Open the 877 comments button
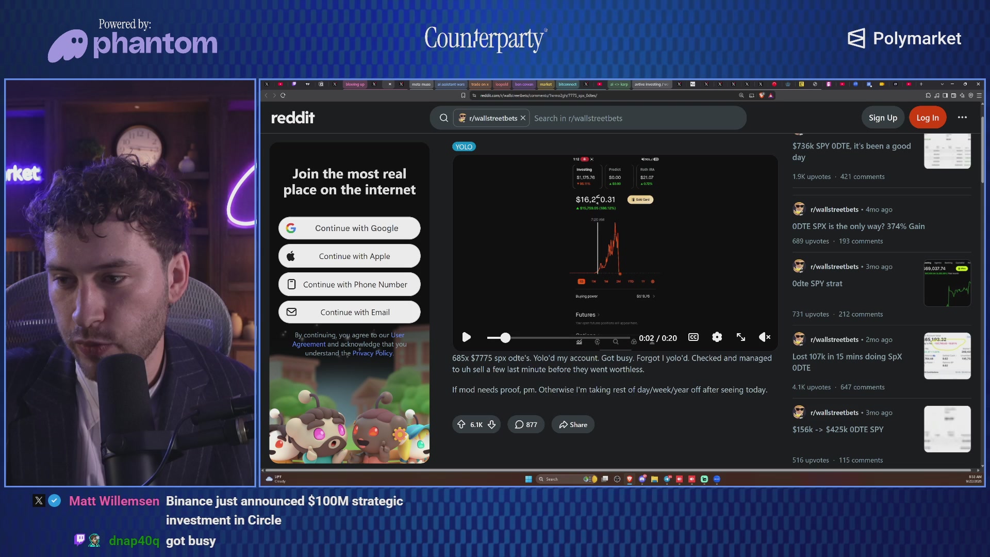The width and height of the screenshot is (990, 557). pyautogui.click(x=526, y=424)
